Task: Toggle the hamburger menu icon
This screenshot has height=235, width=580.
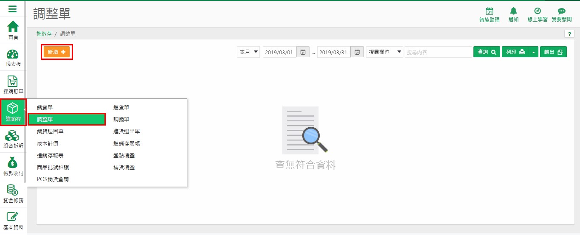Action: click(x=13, y=9)
